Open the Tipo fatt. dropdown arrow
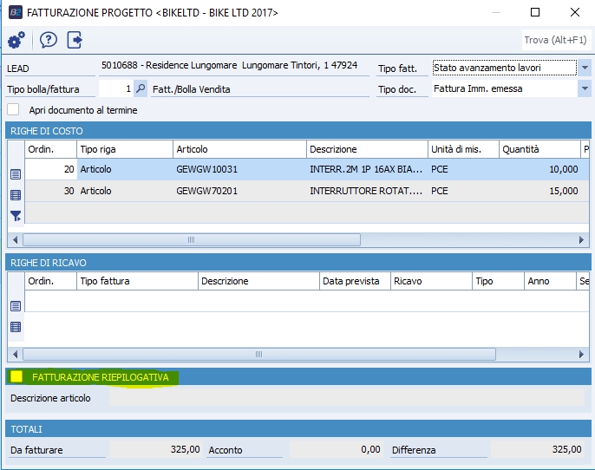 pyautogui.click(x=585, y=68)
